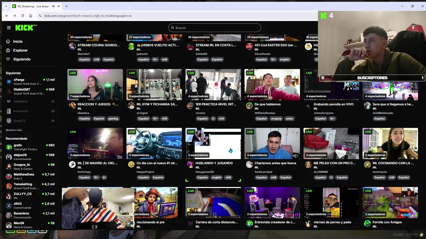Focus the Buscar search field
Screen dimensions: 426x239
(215, 28)
